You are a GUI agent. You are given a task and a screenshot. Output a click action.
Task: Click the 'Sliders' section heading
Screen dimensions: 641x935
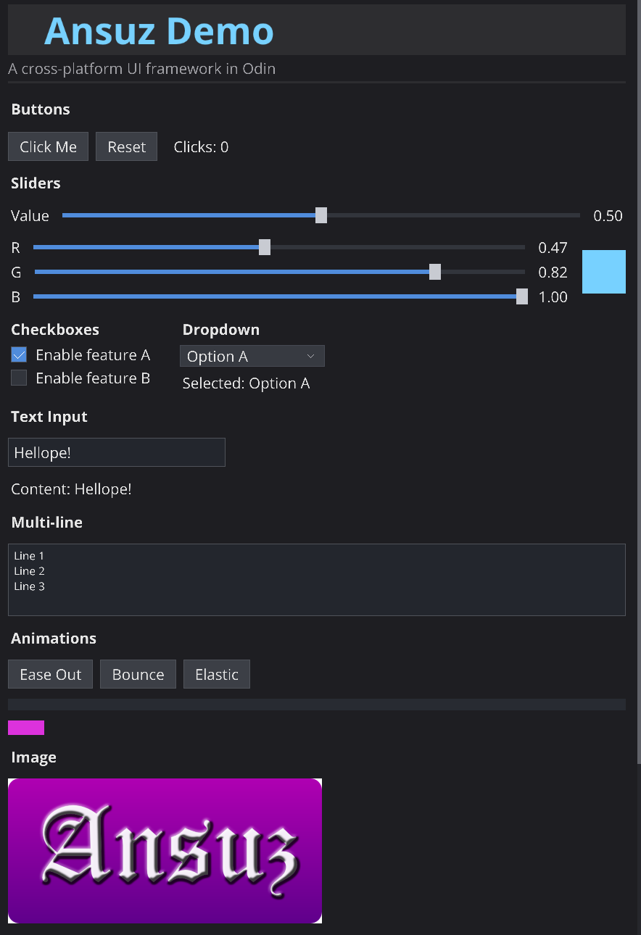(x=36, y=183)
